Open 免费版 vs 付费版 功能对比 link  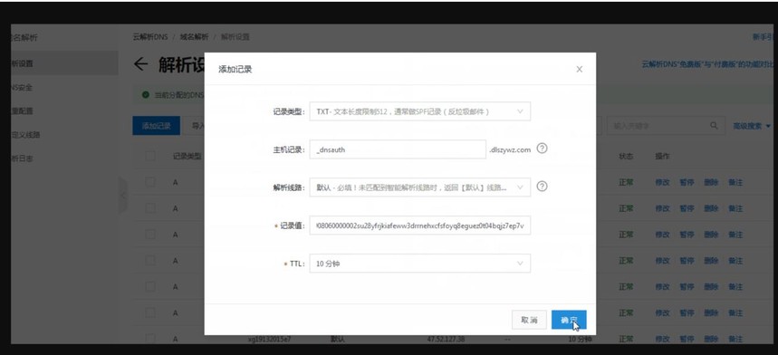(x=708, y=64)
